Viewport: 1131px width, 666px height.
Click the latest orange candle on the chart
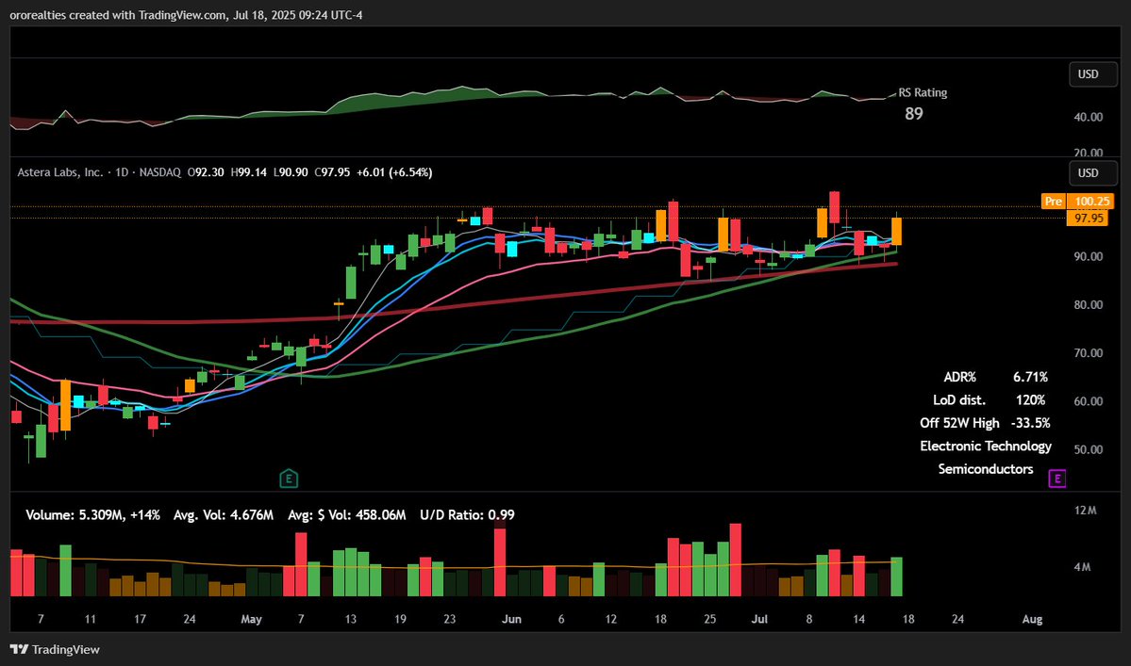[896, 231]
